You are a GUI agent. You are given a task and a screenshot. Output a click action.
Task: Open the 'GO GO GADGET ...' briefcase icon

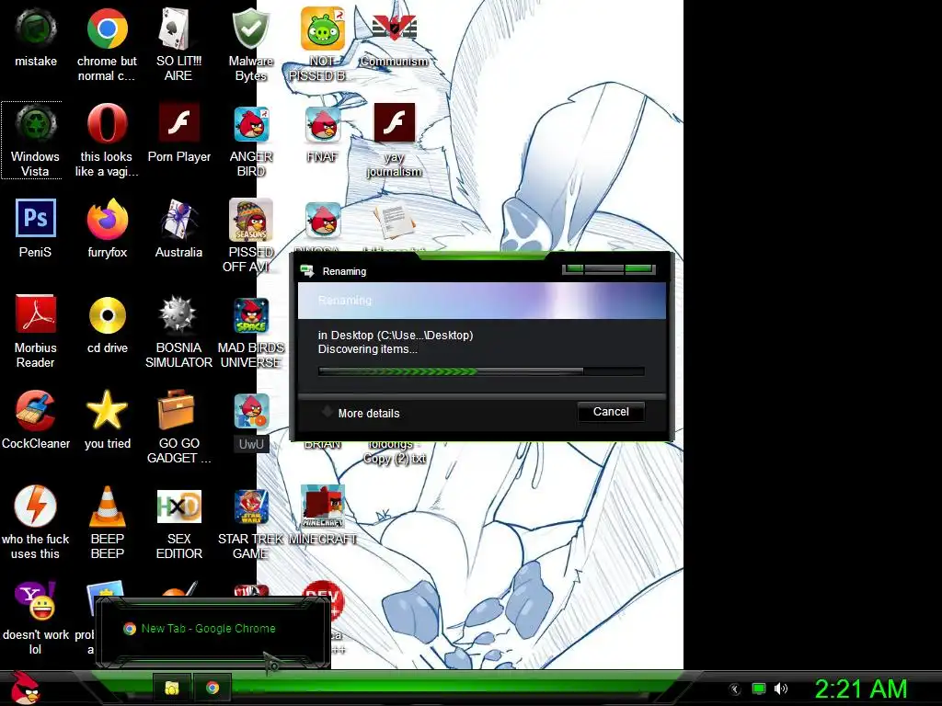[x=177, y=409]
